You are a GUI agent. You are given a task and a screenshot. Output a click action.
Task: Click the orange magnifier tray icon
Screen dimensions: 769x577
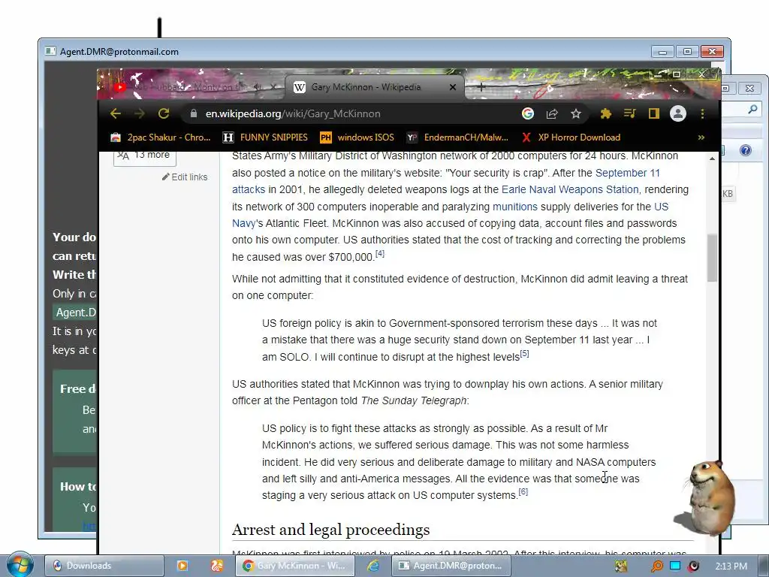[656, 566]
